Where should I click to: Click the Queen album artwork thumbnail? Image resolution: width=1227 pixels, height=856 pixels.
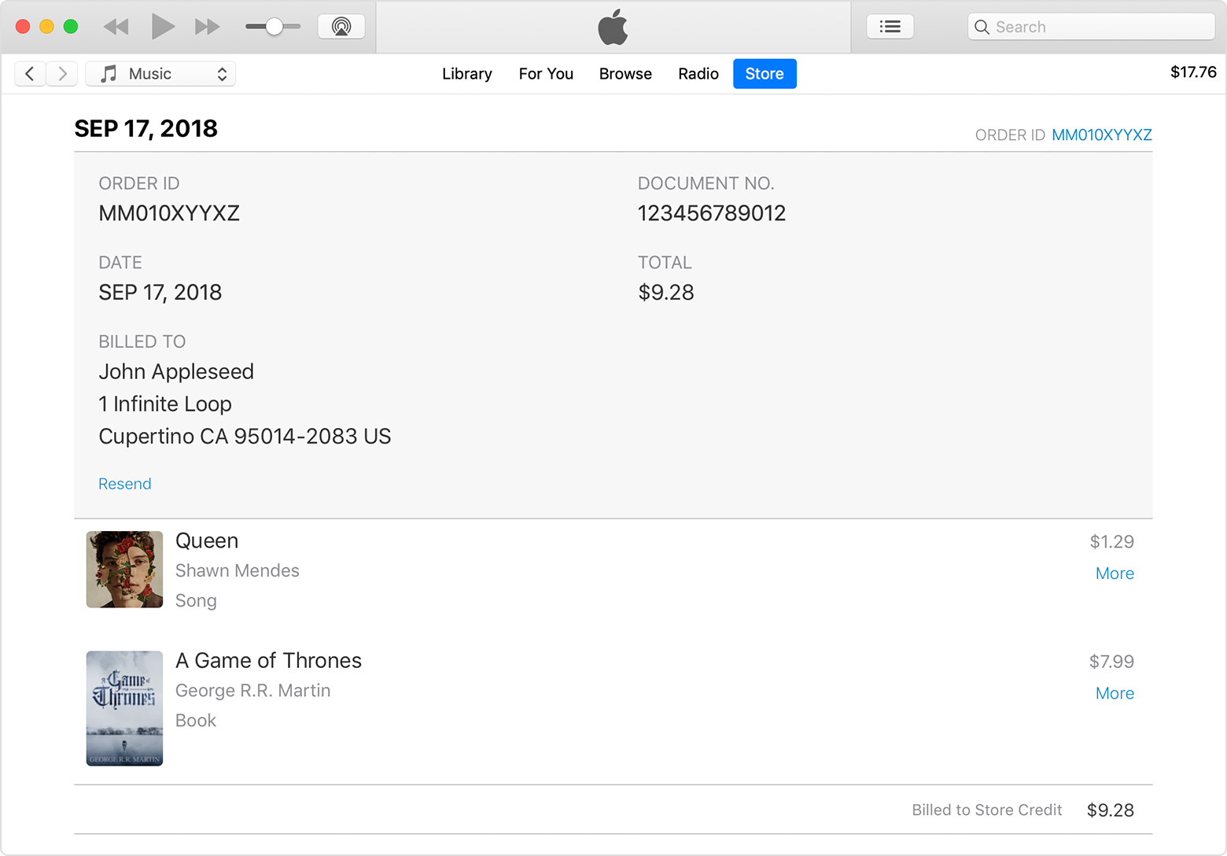[x=124, y=570]
